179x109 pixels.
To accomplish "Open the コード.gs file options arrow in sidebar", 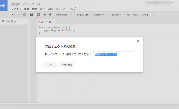I will coord(25,21).
